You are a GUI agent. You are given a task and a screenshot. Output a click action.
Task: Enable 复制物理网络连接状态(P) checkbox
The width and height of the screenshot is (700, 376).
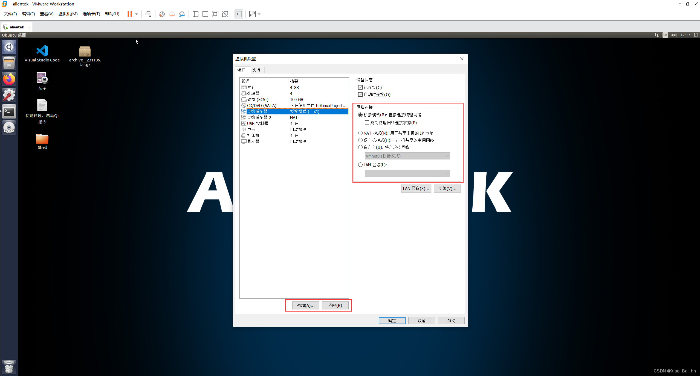pyautogui.click(x=367, y=123)
